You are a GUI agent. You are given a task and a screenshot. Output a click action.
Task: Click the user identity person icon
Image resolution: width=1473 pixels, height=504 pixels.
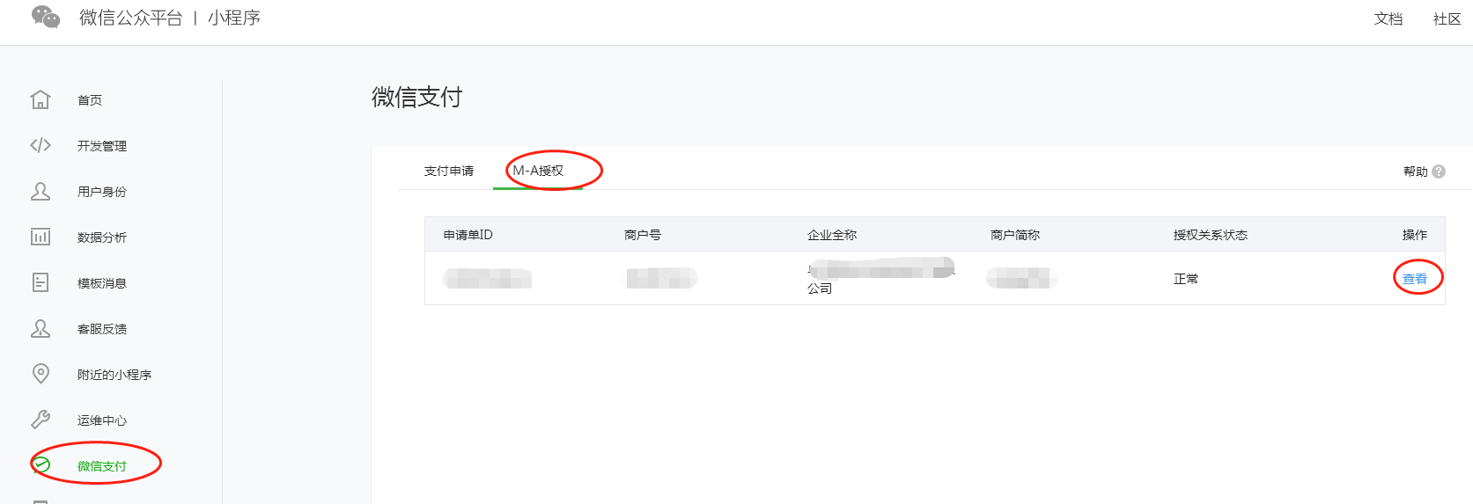click(x=41, y=191)
